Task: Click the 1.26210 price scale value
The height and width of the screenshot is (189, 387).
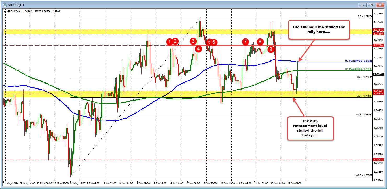Action: pos(378,128)
